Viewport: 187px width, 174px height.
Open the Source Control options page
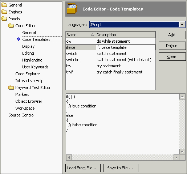pos(21,115)
